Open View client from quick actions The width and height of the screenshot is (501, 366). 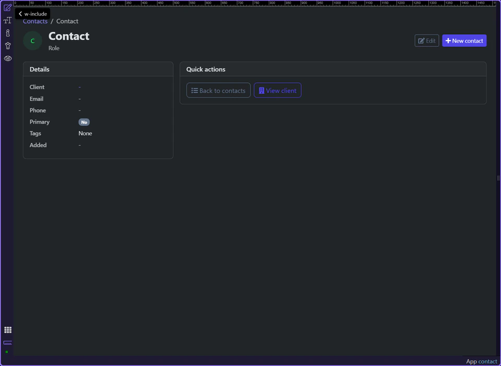277,90
